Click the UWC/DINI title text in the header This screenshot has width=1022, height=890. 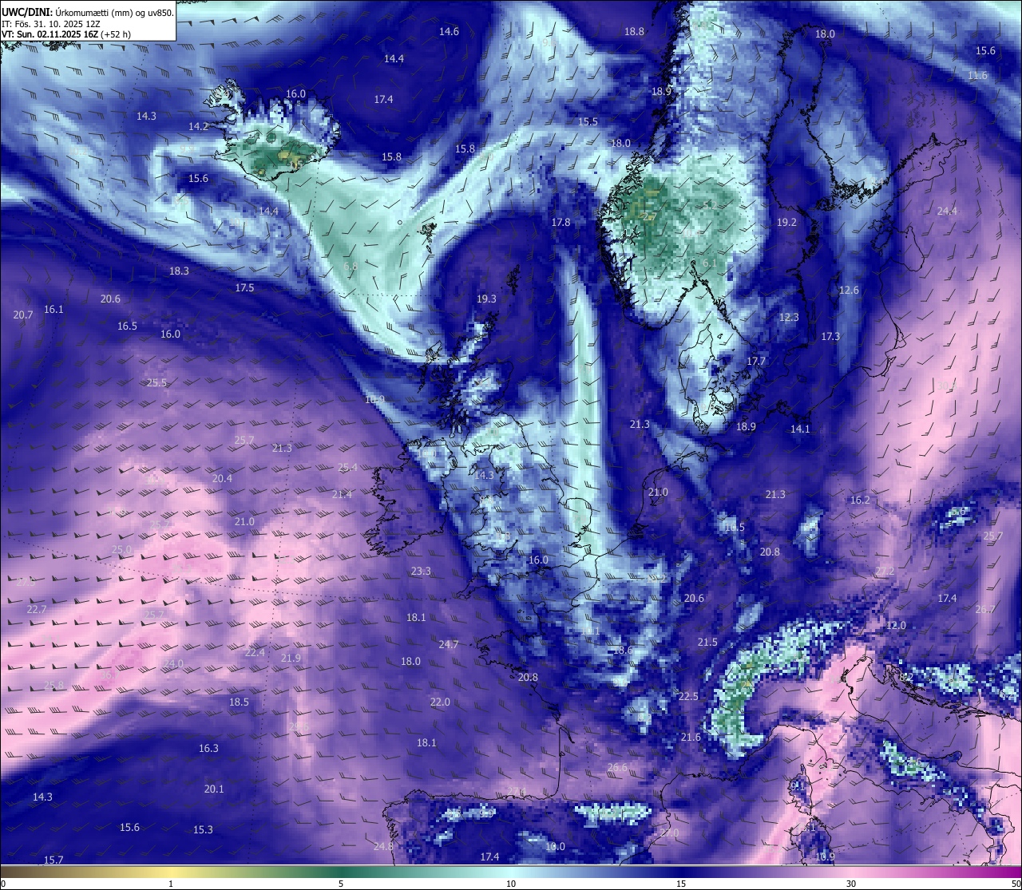tap(26, 13)
